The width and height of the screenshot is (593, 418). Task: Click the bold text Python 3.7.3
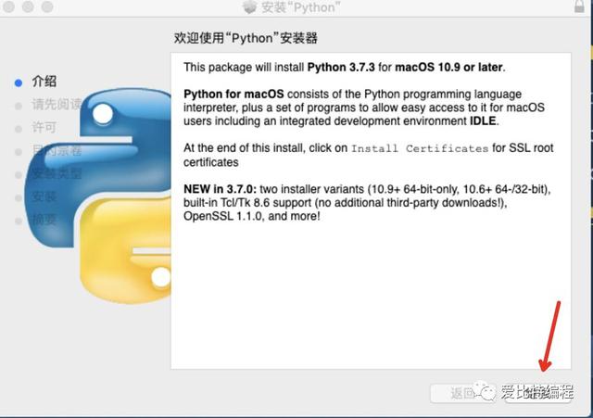pyautogui.click(x=341, y=68)
